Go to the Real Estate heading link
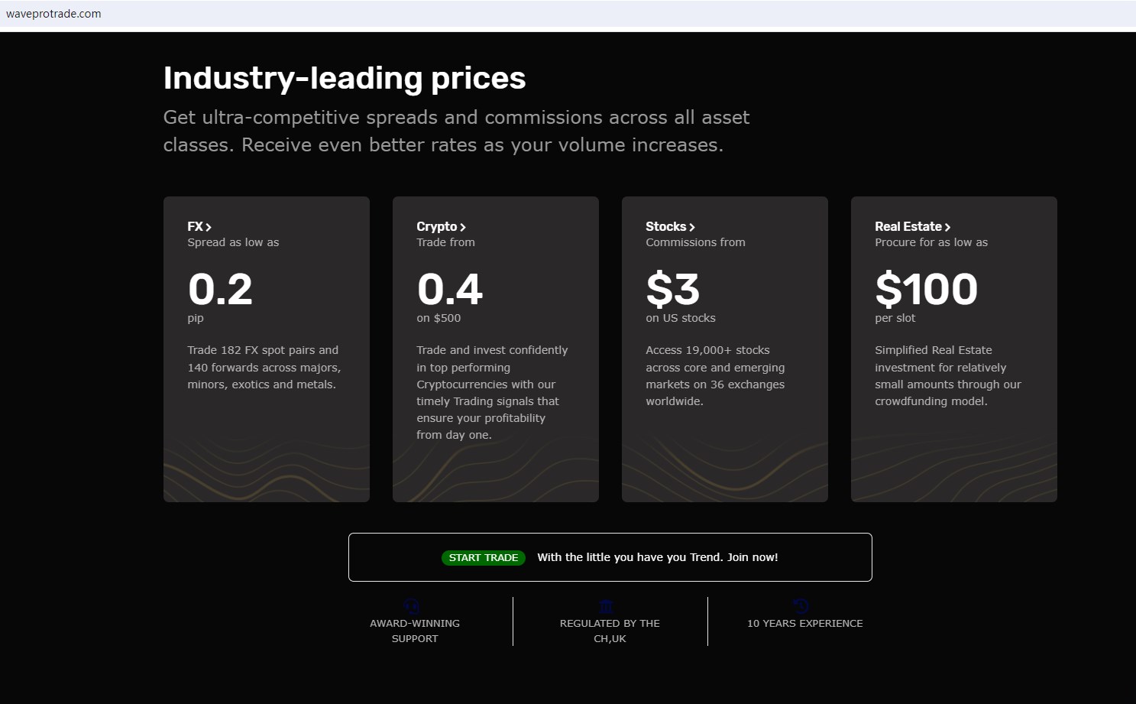 coord(908,226)
